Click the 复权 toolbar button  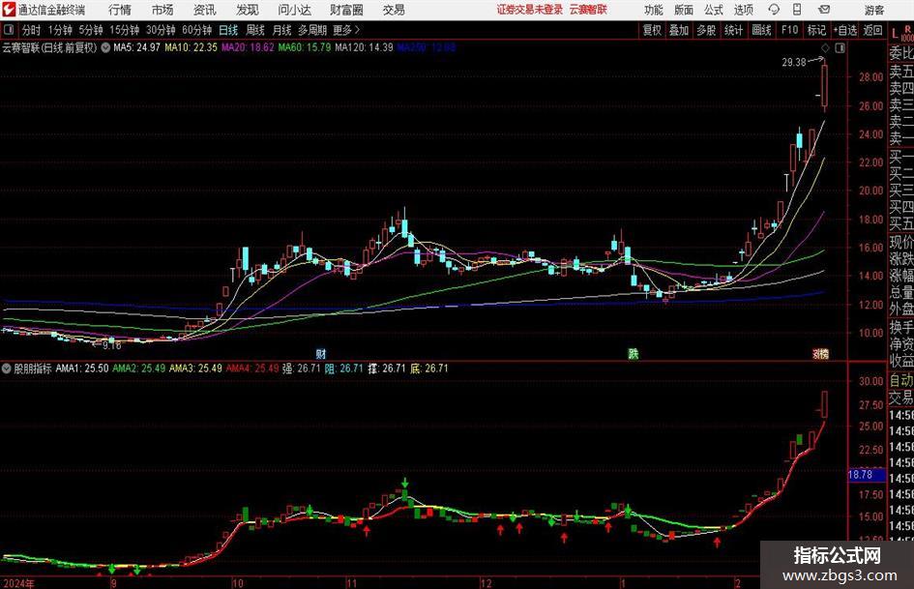652,30
